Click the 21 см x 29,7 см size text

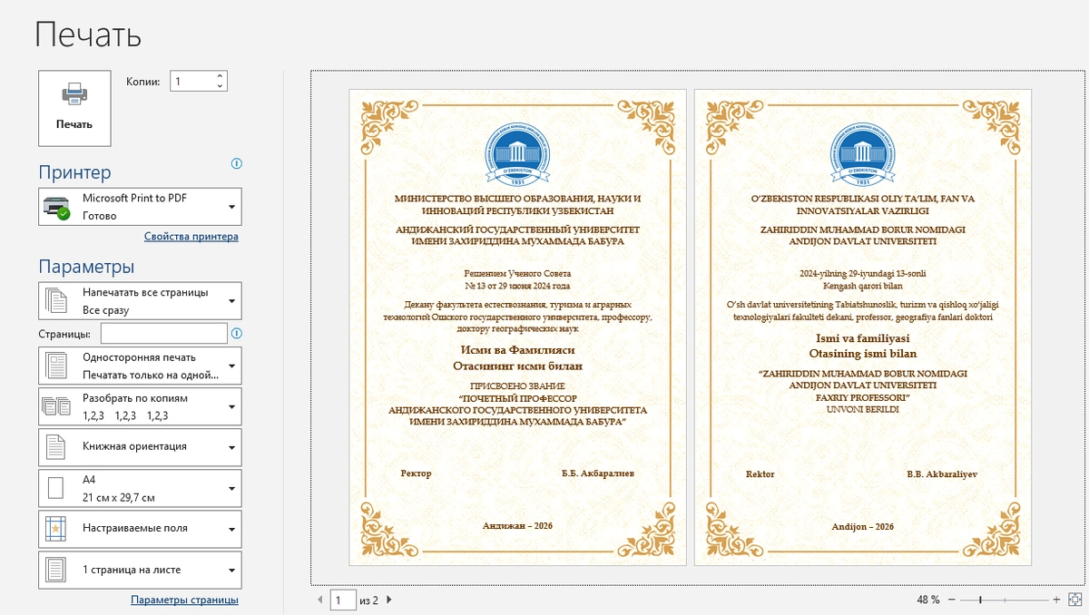tap(119, 497)
